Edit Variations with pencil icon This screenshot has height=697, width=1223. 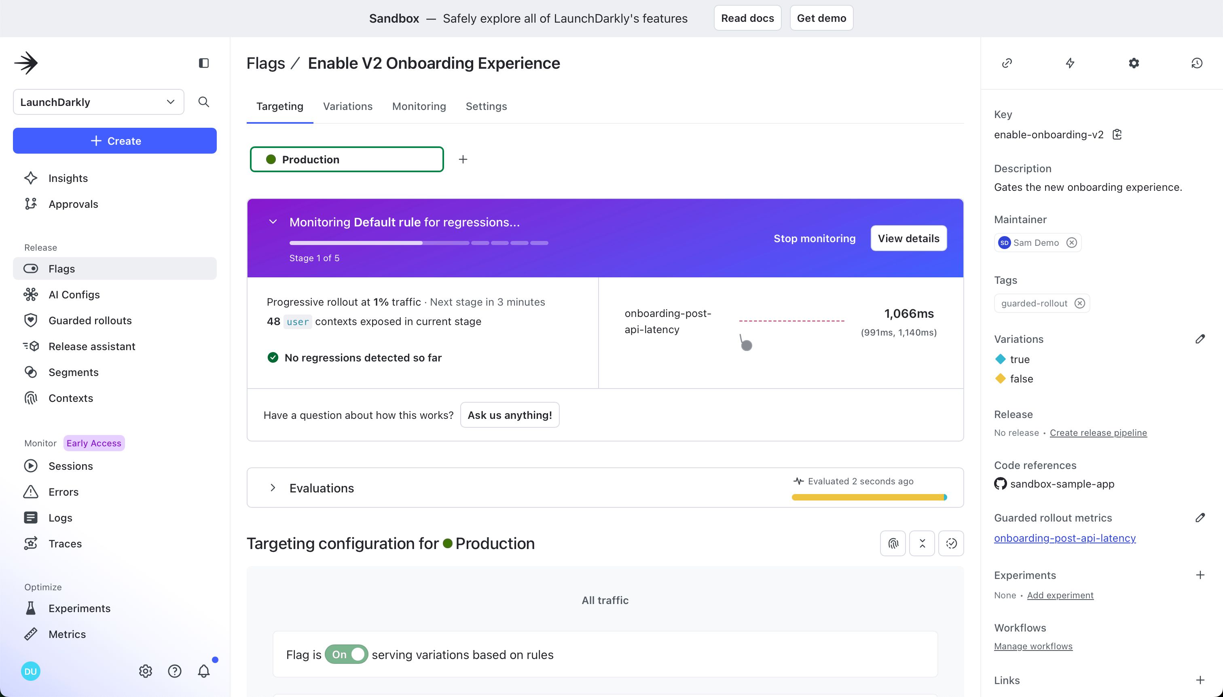(1200, 339)
